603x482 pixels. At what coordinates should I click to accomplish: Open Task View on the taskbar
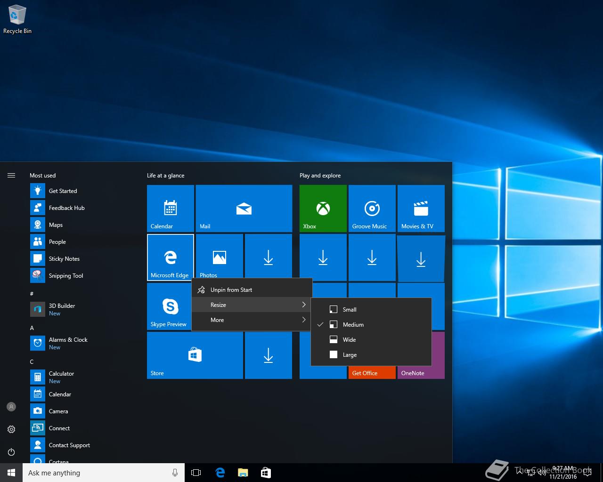(196, 473)
